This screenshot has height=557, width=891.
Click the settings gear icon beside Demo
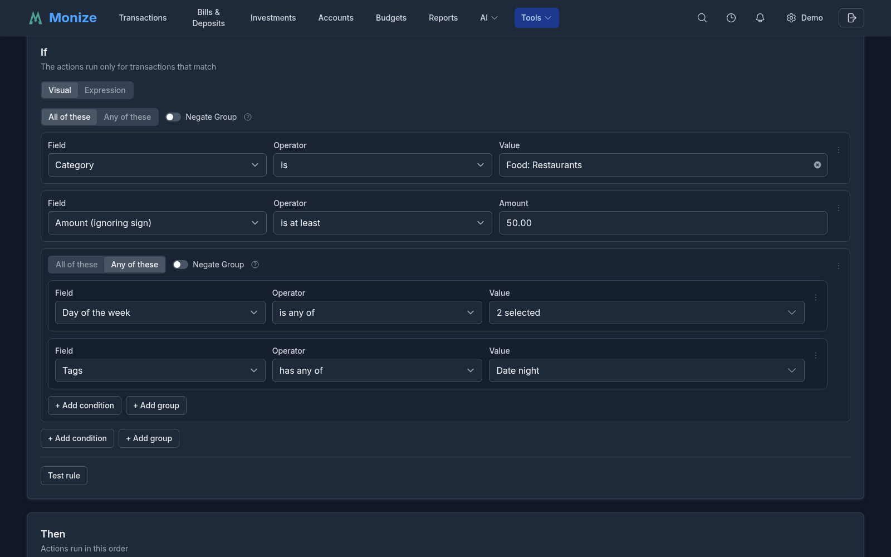click(791, 18)
